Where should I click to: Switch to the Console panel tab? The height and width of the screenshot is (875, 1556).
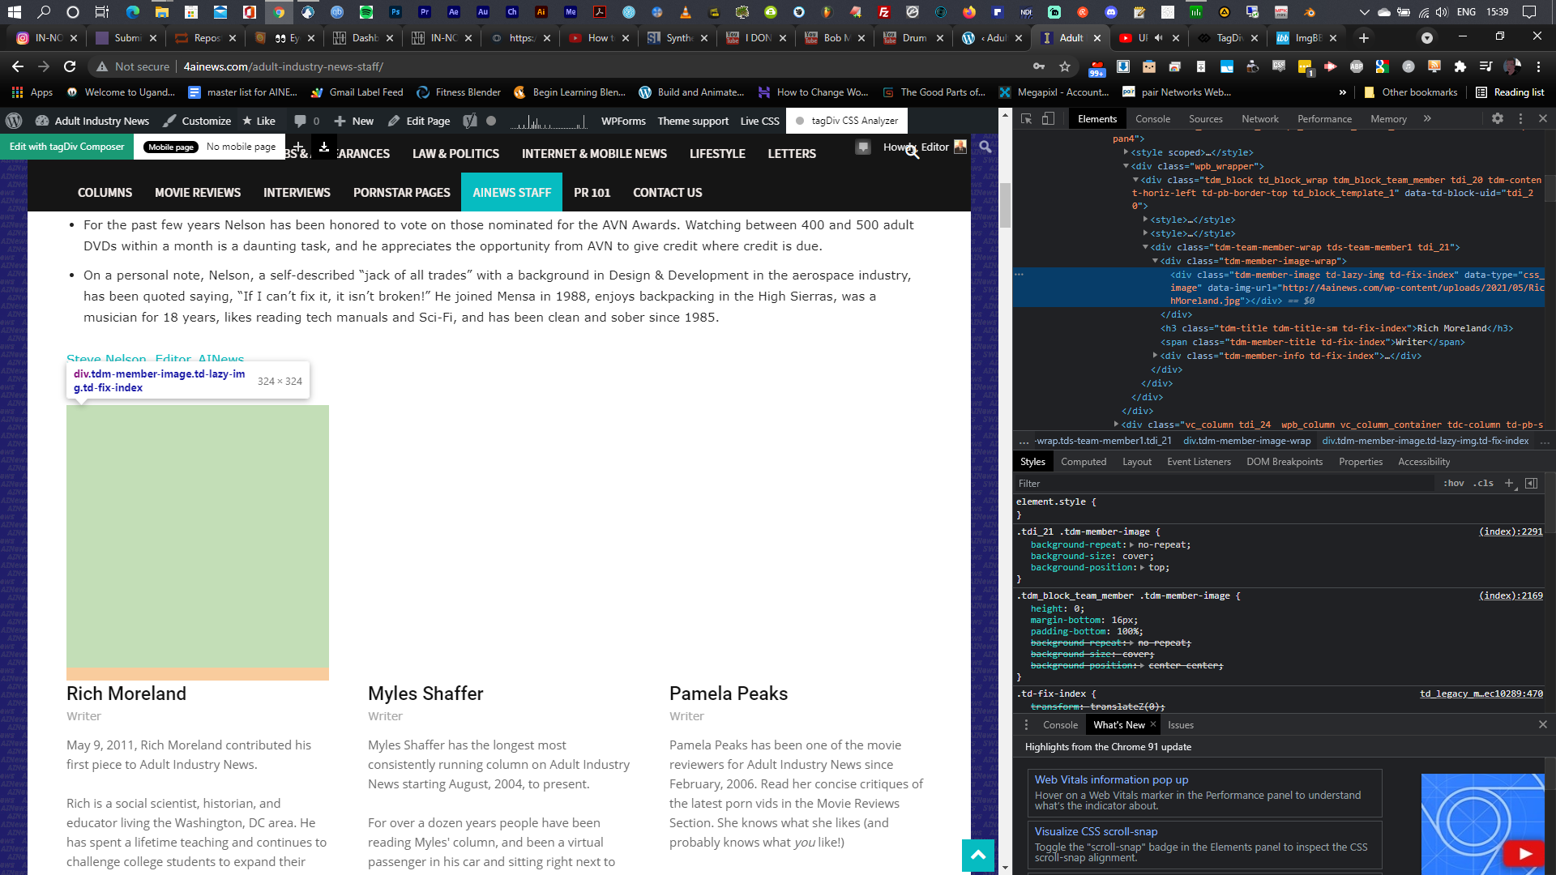pos(1153,119)
